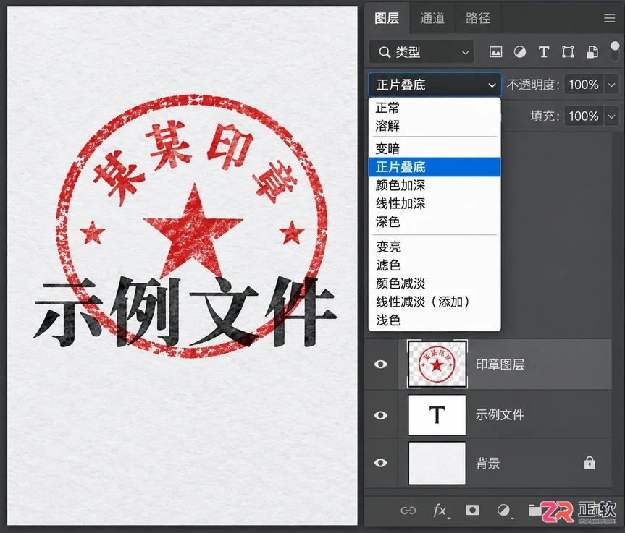Screen dimensions: 625x533
Task: Click the fill 100% value field
Action: 584,116
